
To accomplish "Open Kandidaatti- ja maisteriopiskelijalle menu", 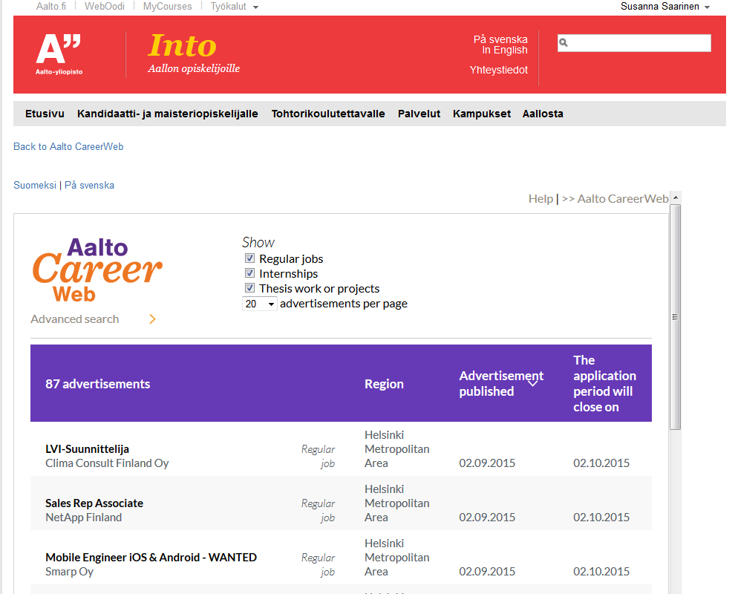I will click(168, 114).
